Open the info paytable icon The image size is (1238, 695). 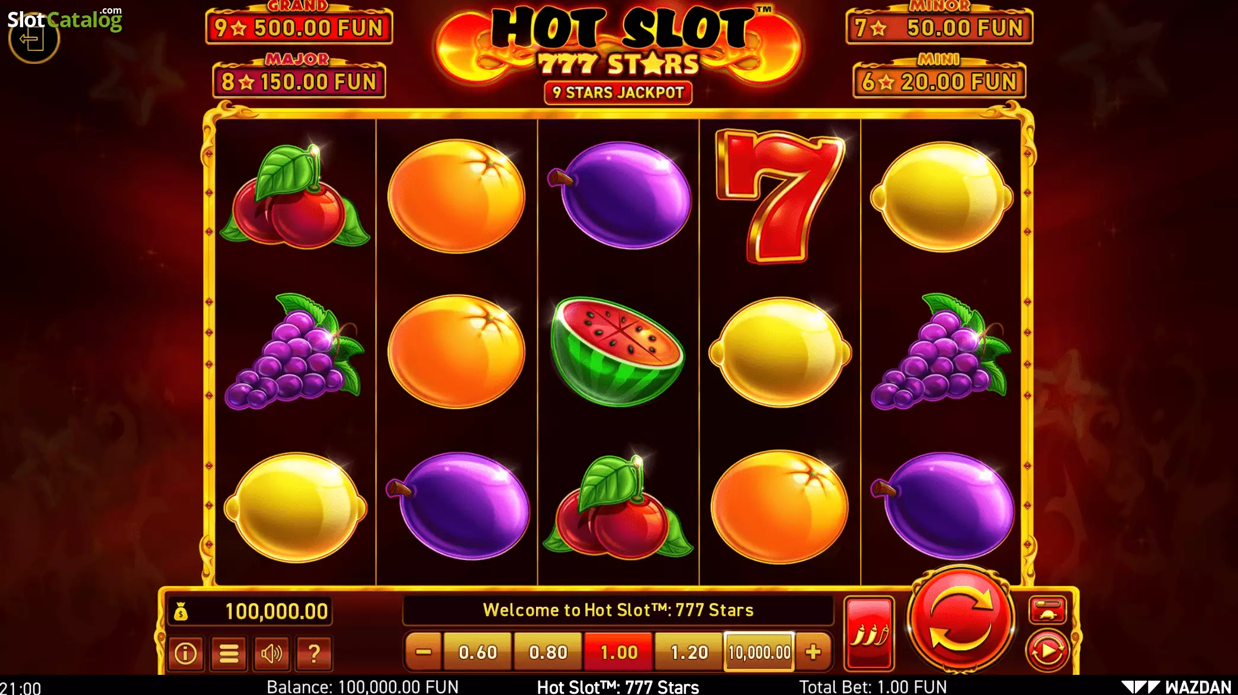coord(185,653)
